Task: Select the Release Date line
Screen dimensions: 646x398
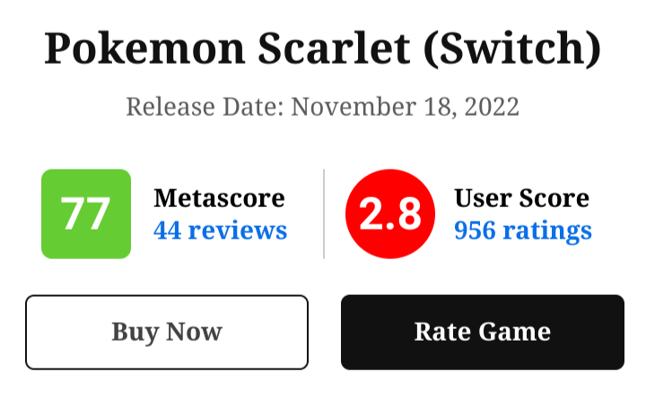Action: pyautogui.click(x=322, y=107)
